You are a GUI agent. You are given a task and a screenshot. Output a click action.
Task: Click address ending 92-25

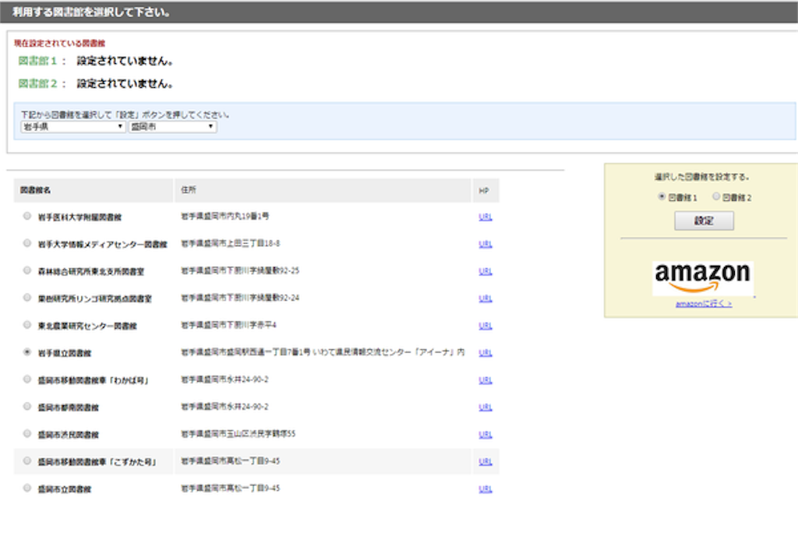240,270
